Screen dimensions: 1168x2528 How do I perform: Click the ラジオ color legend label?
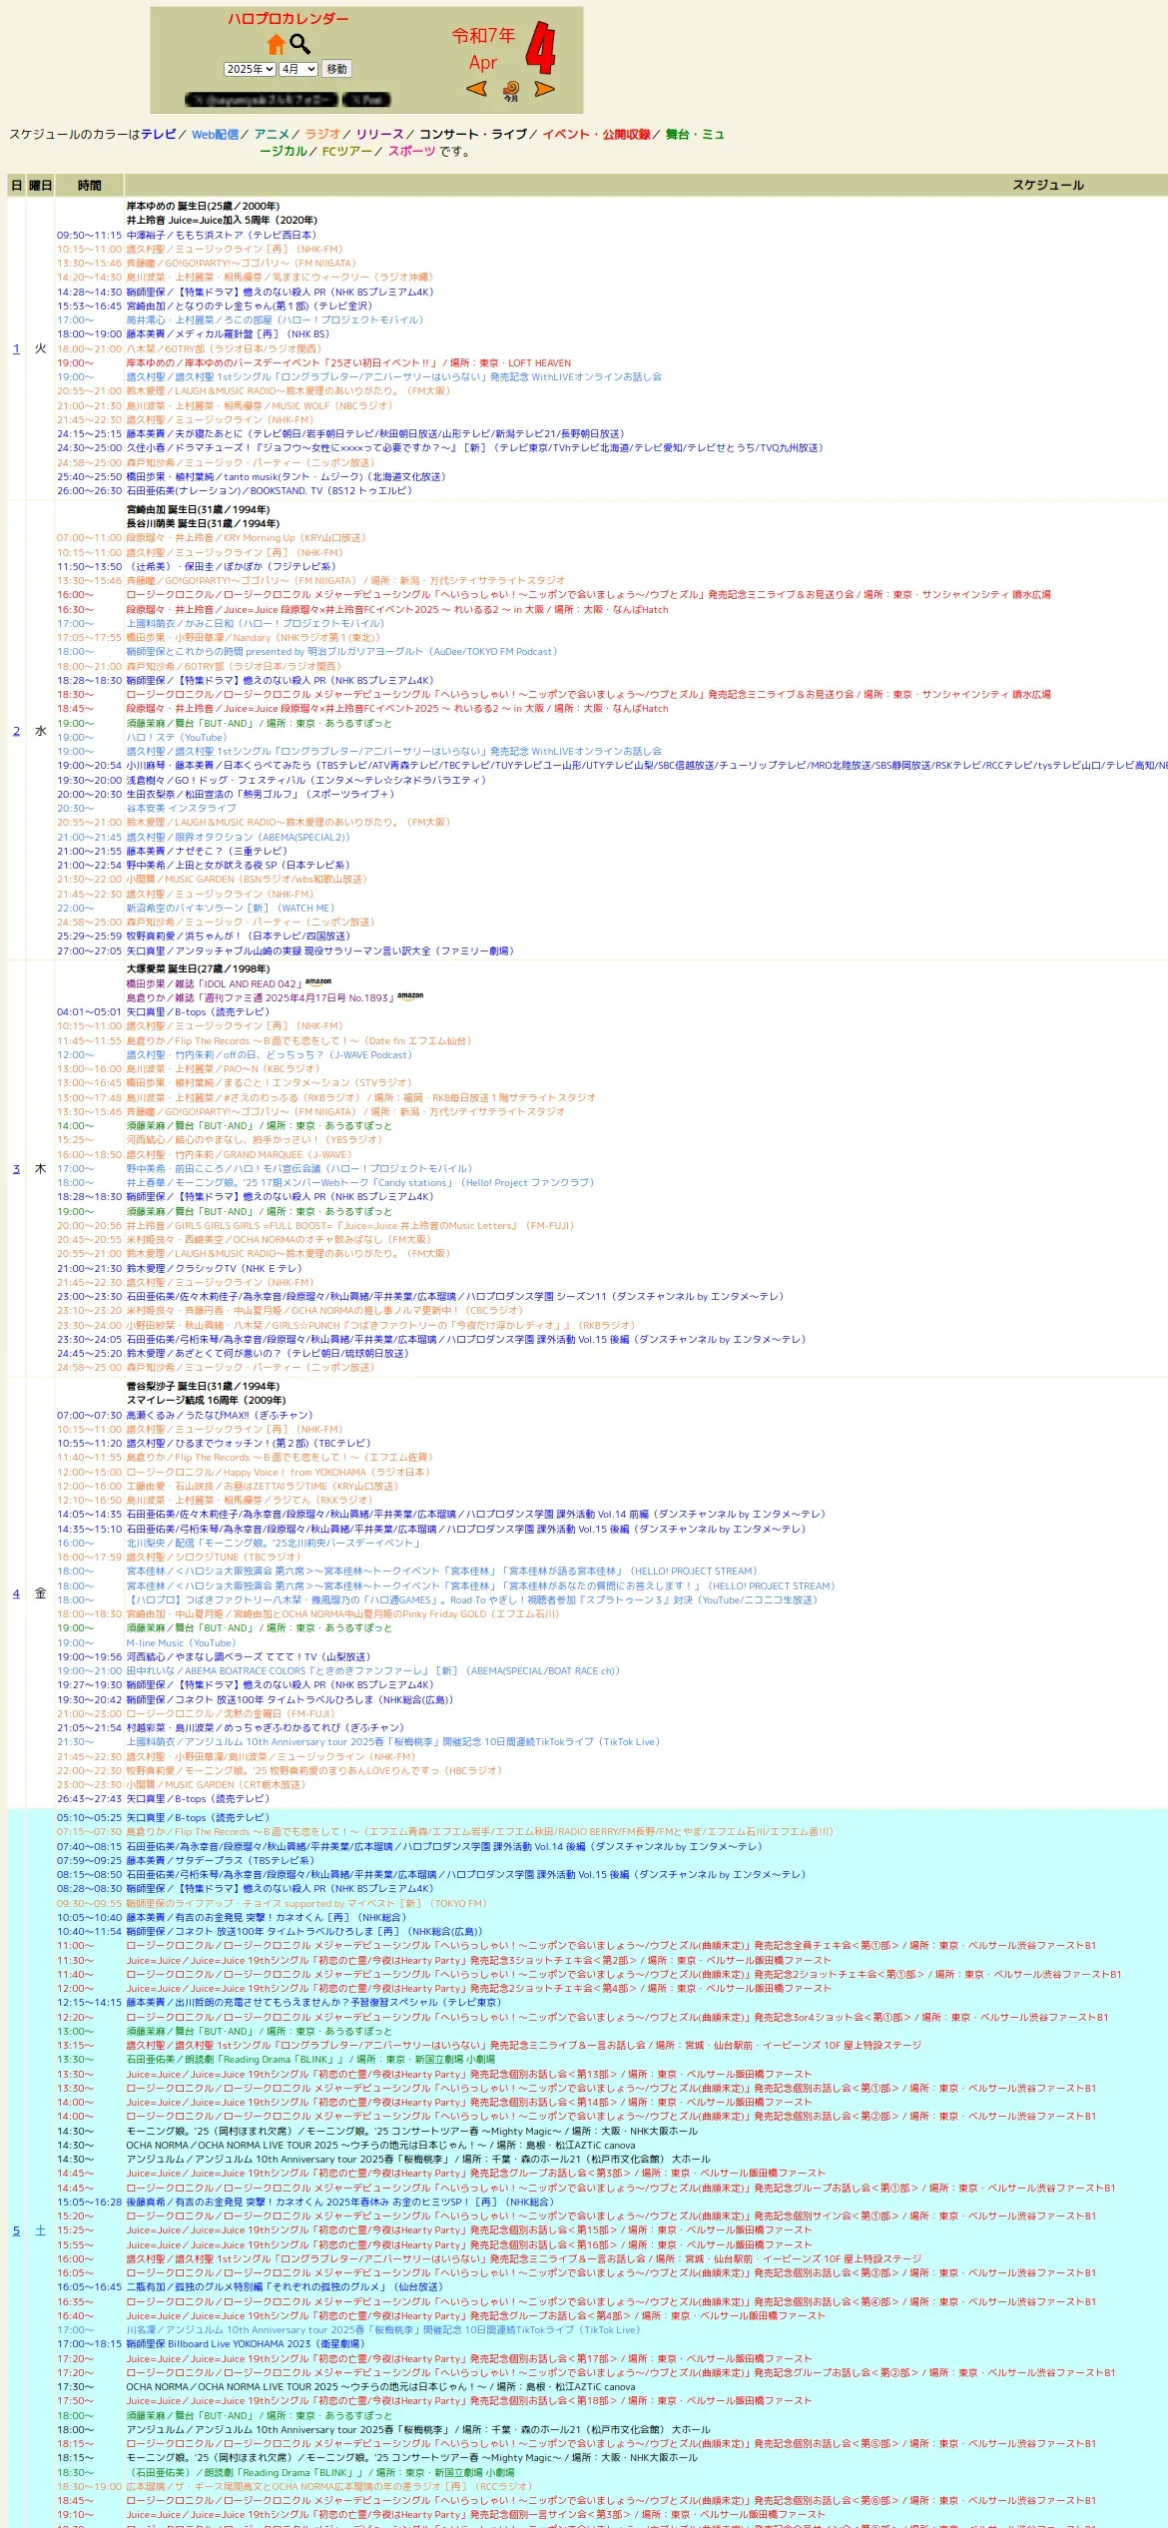click(322, 134)
